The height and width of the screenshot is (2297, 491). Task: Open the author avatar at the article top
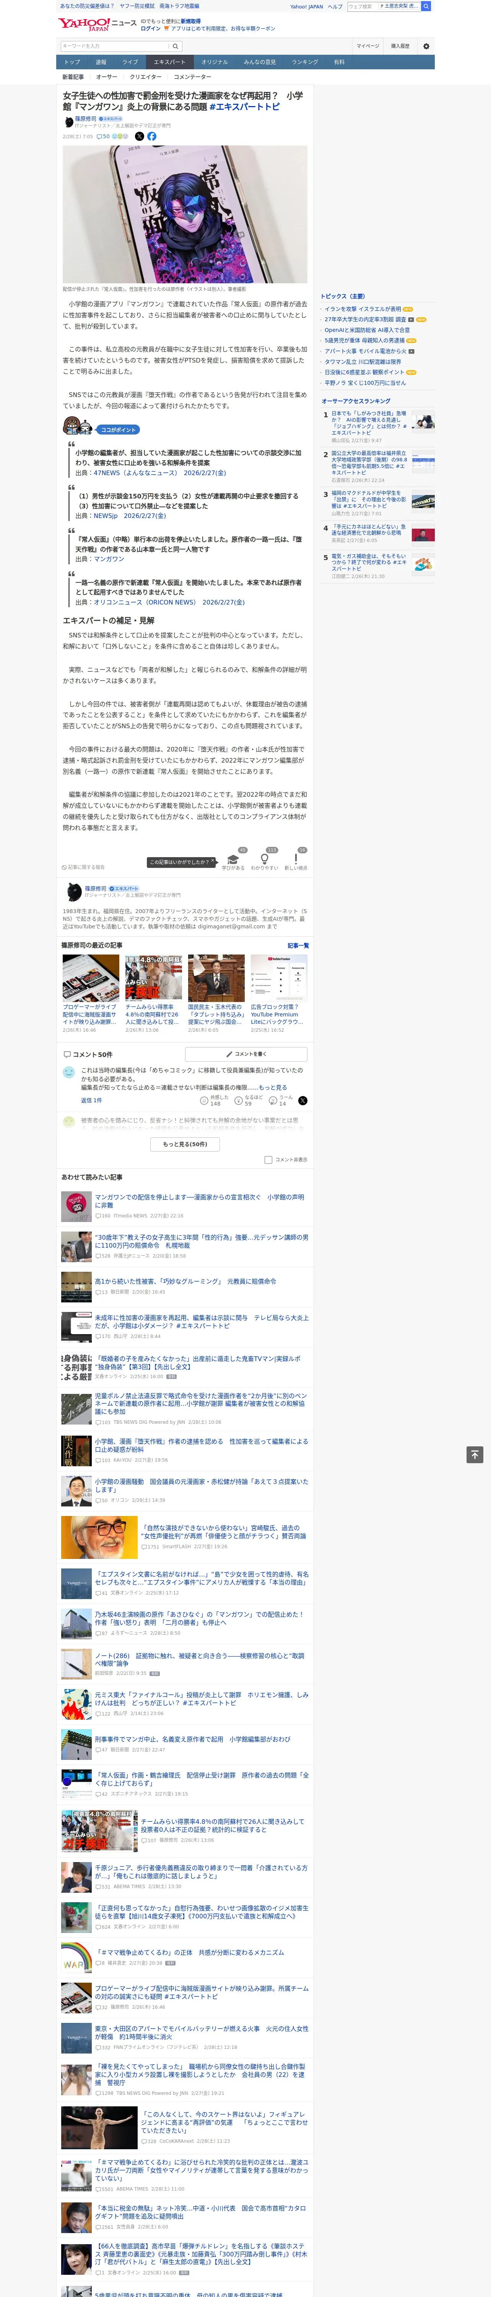[x=68, y=121]
